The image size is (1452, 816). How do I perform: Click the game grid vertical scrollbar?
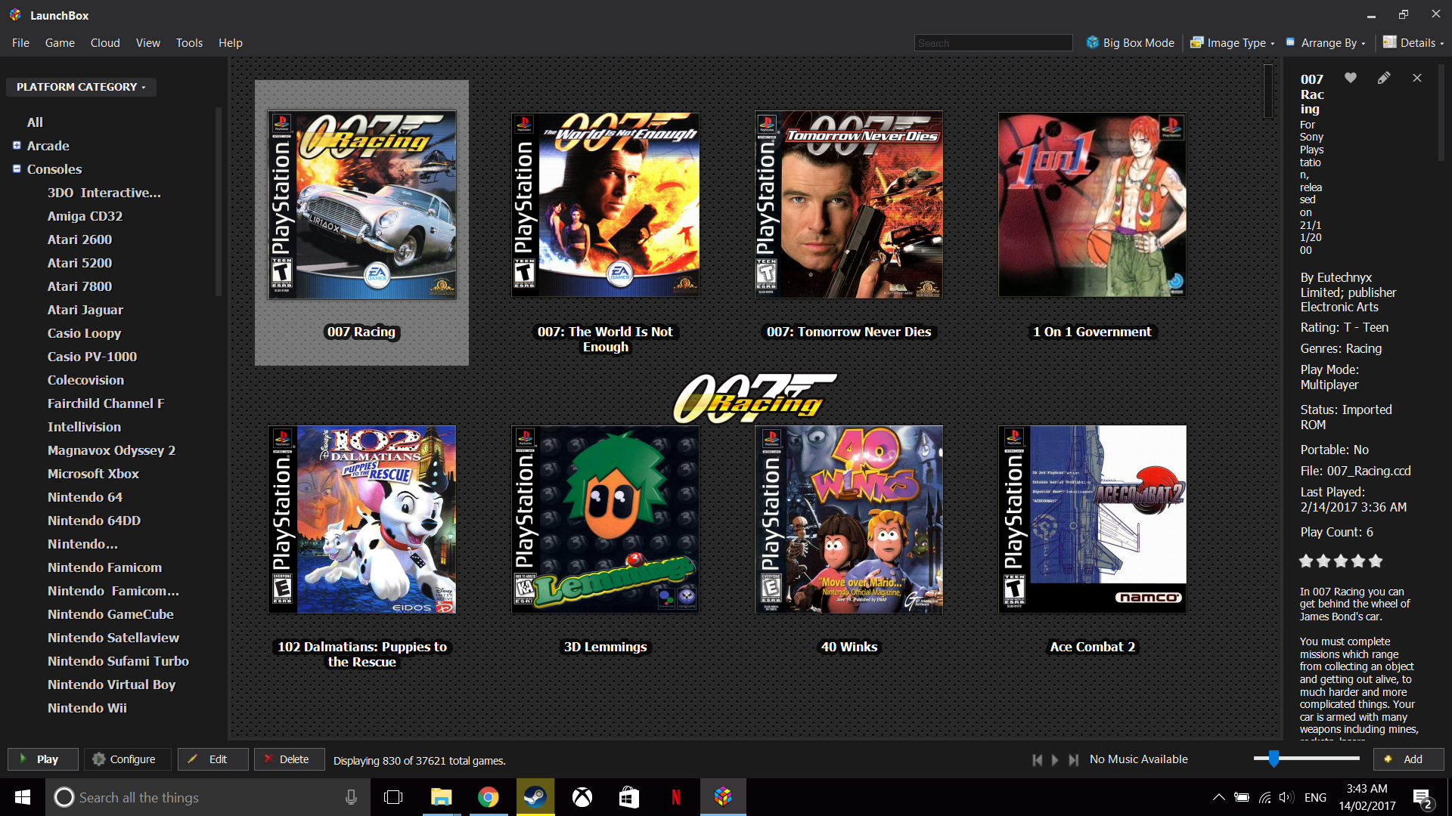1268,91
